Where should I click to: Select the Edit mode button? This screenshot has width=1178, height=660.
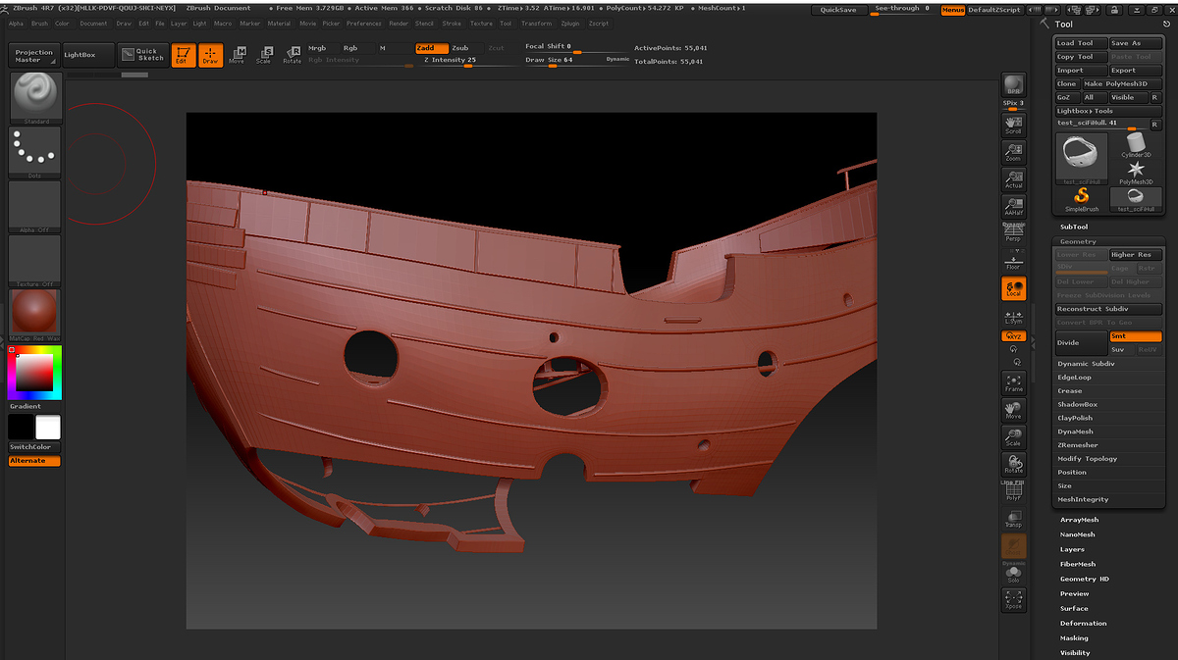point(183,56)
